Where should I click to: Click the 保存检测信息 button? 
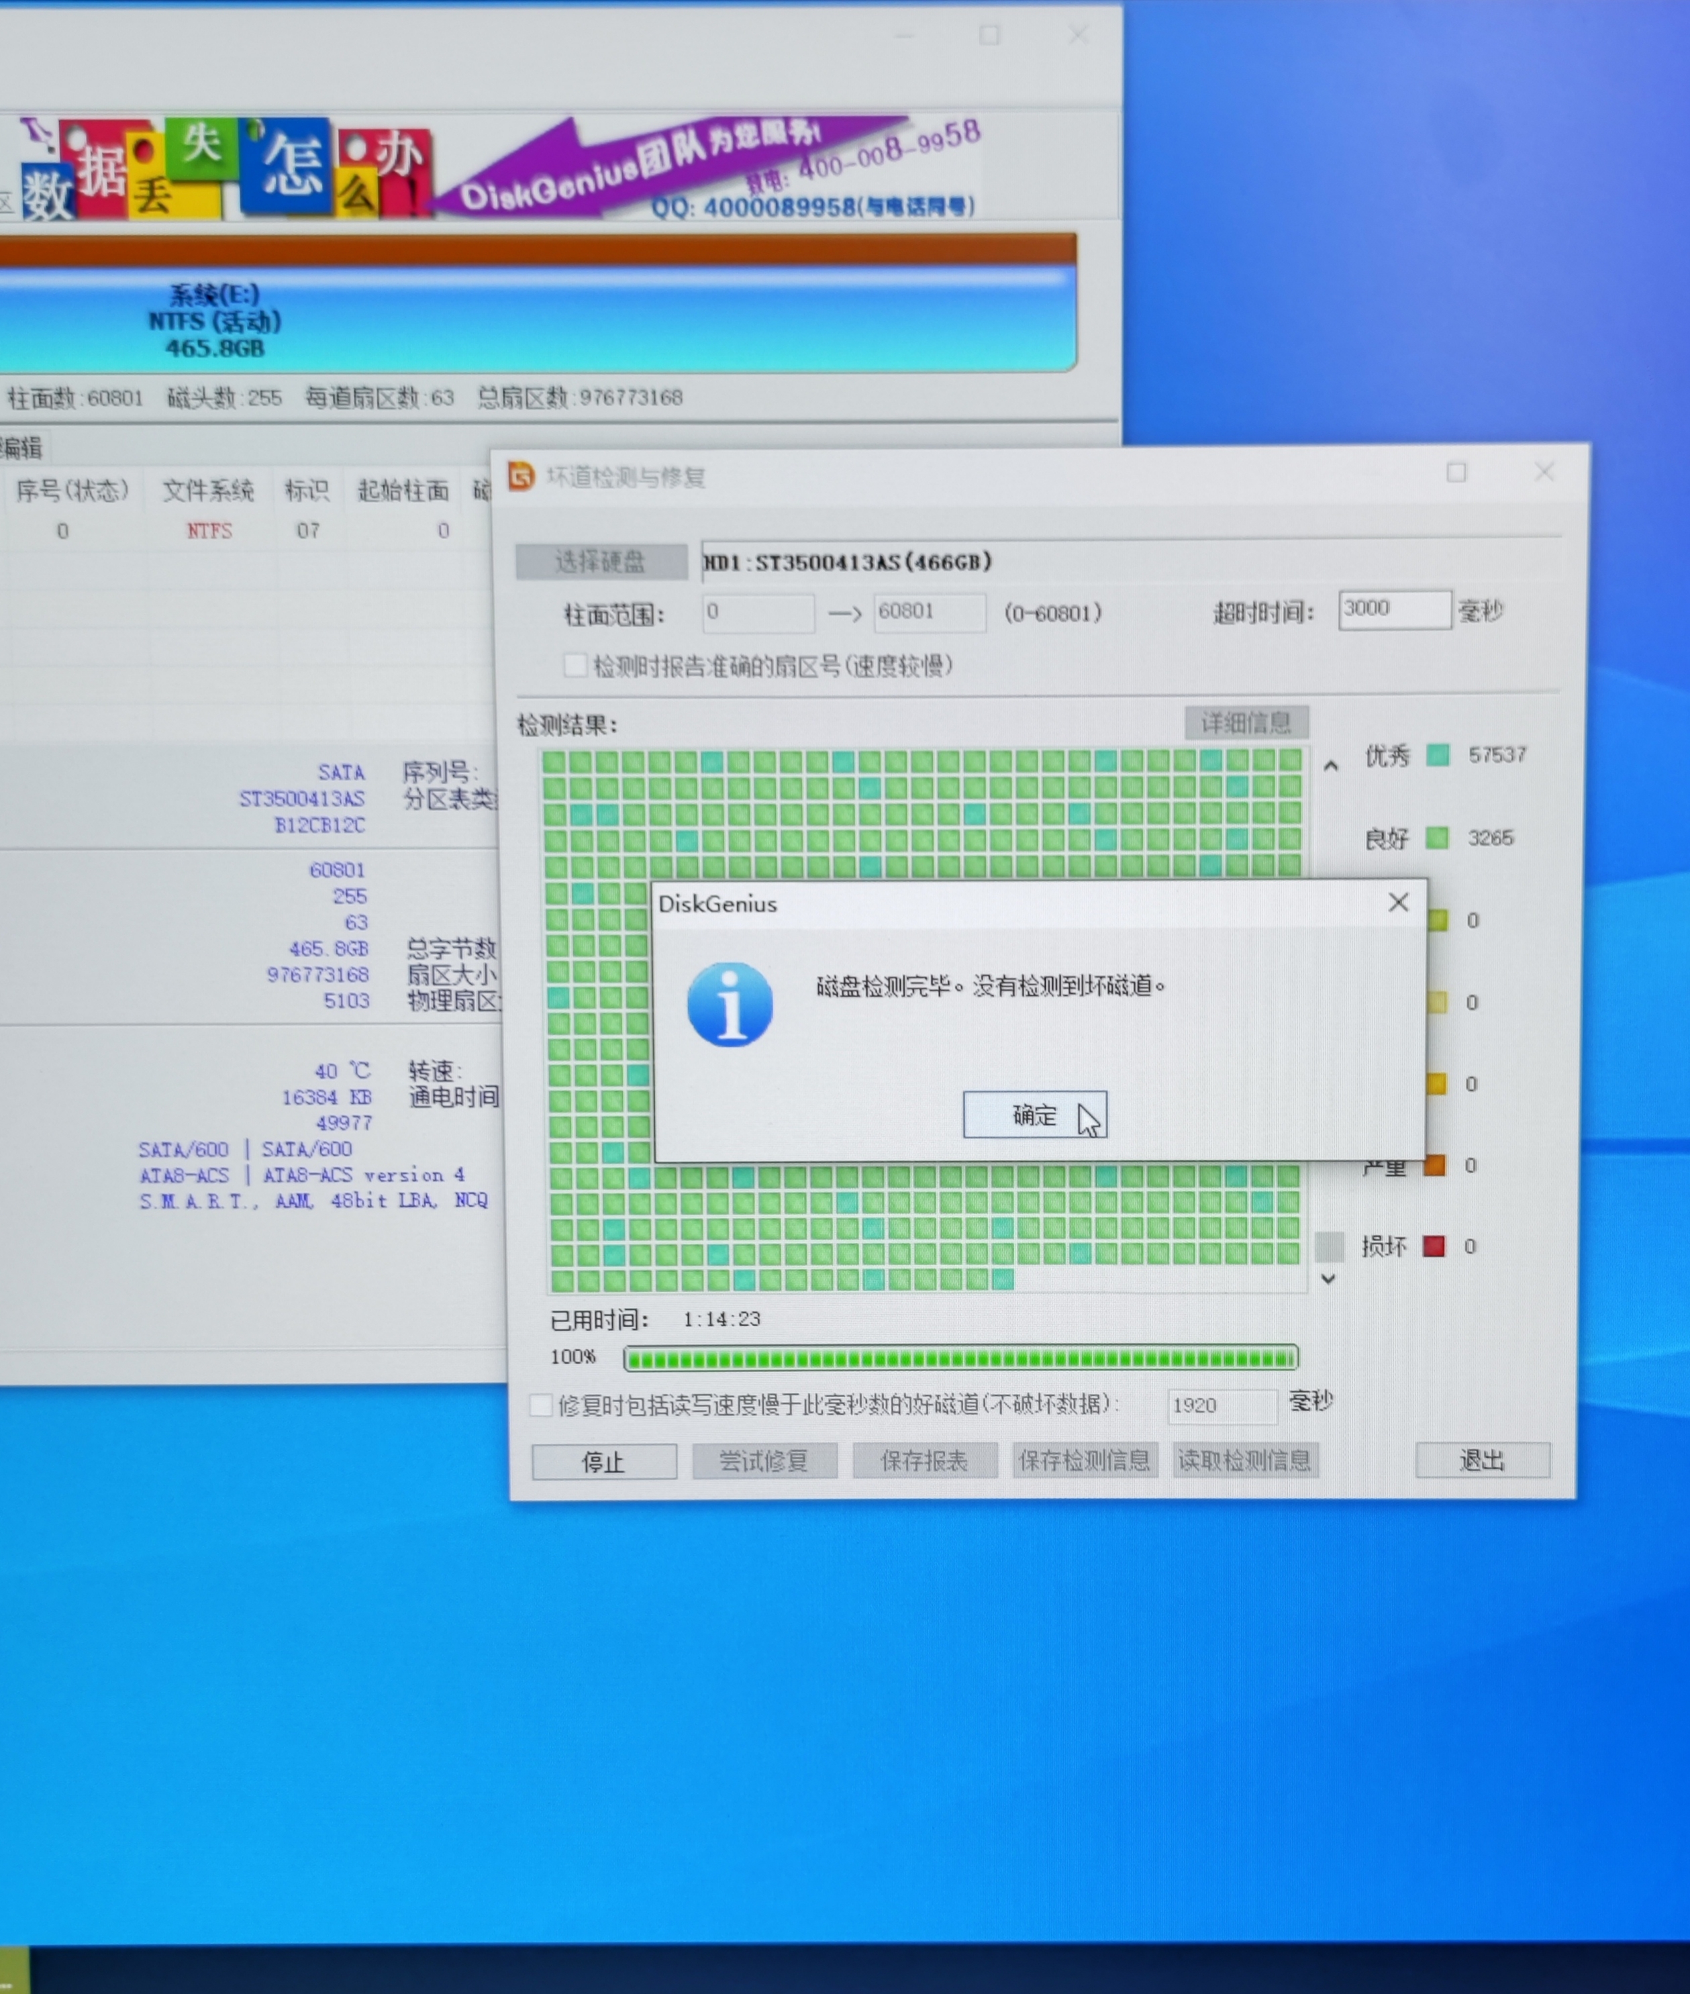[x=1085, y=1460]
